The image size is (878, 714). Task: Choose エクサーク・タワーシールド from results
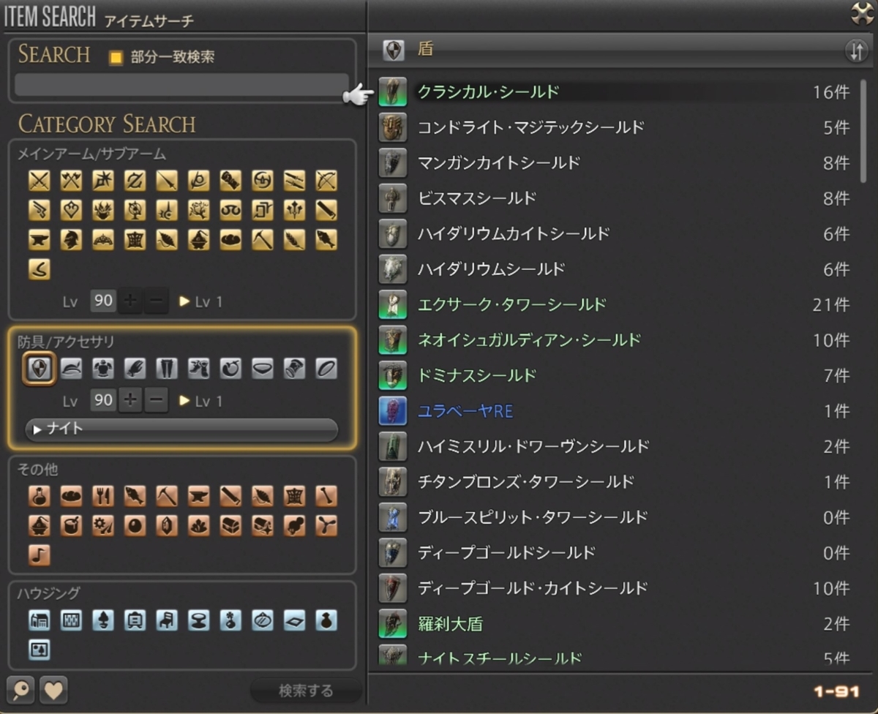616,304
